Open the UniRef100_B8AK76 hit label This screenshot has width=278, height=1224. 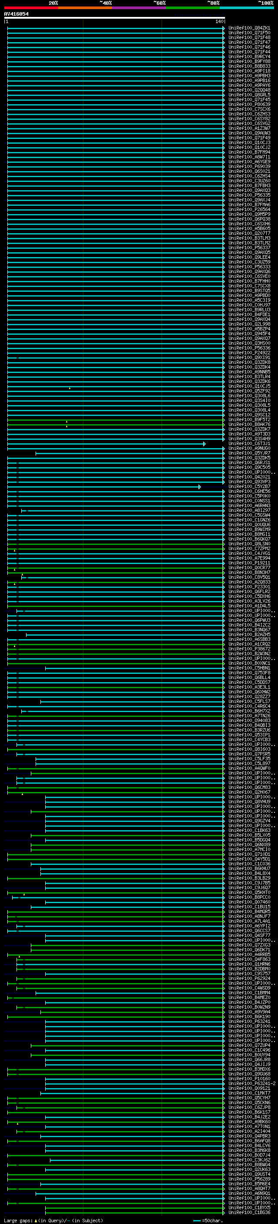[249, 424]
